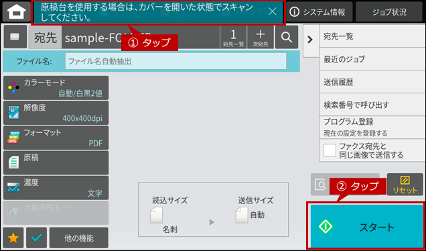Open 濃度 exposure setting

point(56,188)
